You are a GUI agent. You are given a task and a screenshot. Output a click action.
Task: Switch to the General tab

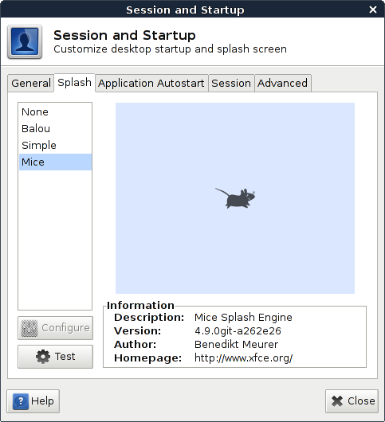[31, 83]
